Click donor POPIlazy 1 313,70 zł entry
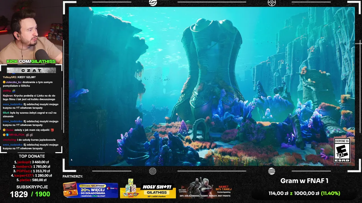The image size is (362, 203). 31,171
